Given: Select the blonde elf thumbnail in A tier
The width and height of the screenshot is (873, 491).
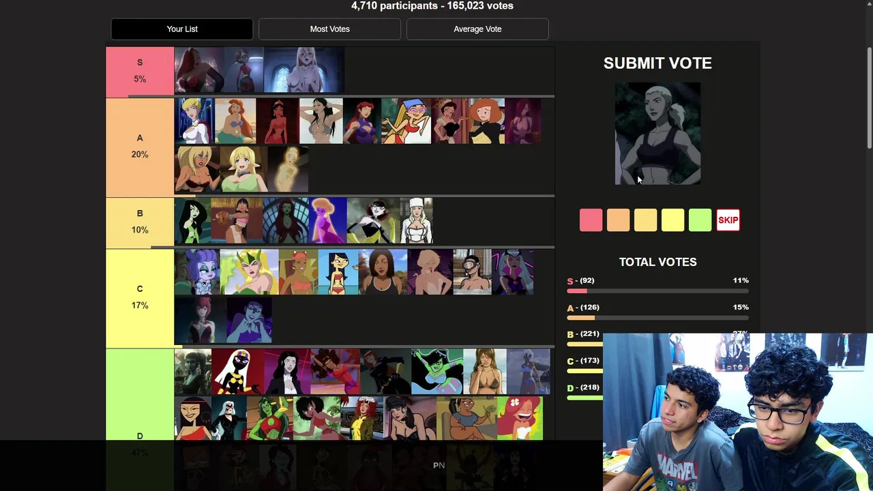Looking at the screenshot, I should pyautogui.click(x=243, y=169).
